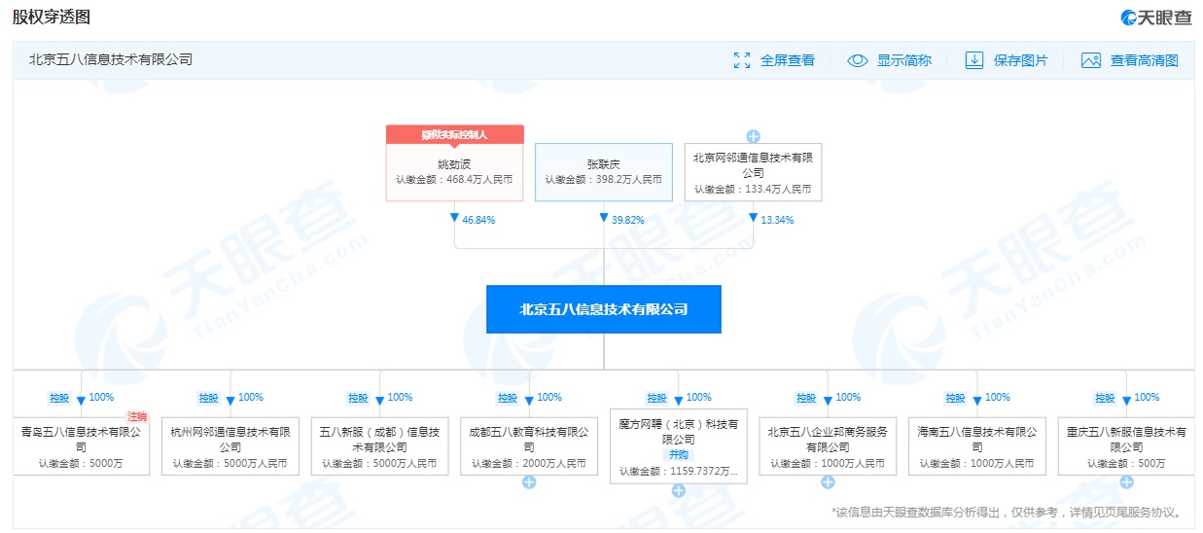Toggle 显示简称 short names

pyautogui.click(x=903, y=60)
